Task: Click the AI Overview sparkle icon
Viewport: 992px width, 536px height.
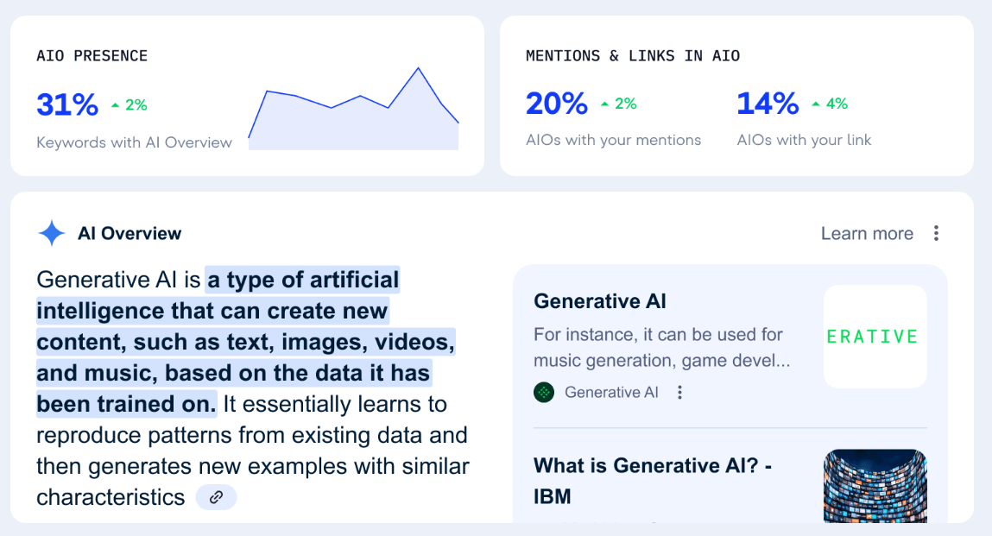Action: click(51, 234)
